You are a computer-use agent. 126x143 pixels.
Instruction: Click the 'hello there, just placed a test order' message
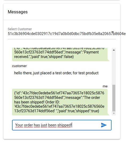[56, 73]
